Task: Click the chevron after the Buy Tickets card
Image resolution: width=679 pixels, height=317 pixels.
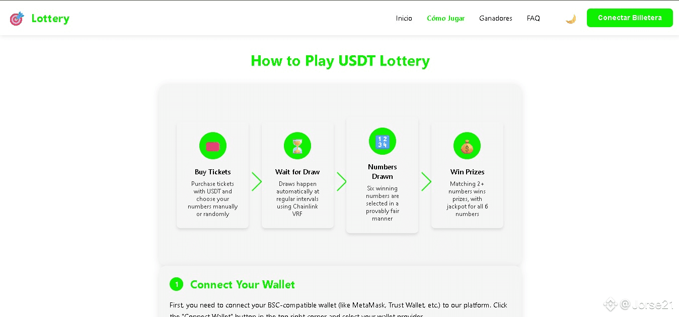Action: [257, 181]
